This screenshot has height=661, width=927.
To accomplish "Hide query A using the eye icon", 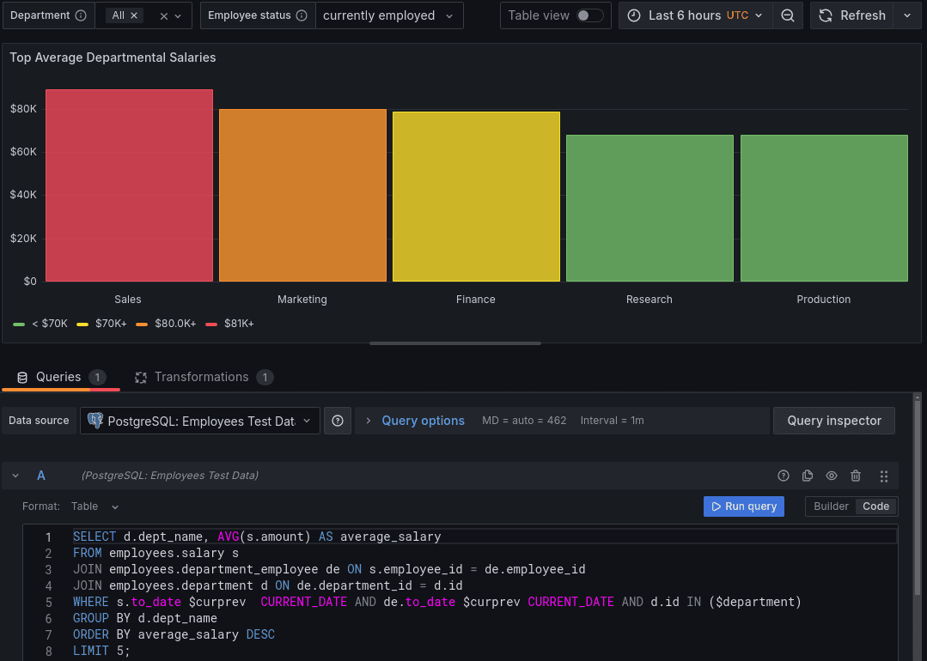I will tap(831, 475).
